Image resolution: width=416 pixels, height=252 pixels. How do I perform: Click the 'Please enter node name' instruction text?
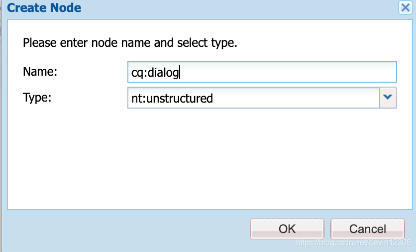click(x=130, y=43)
